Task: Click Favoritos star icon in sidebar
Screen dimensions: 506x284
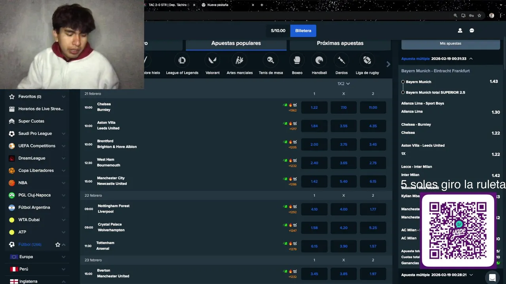Action: click(x=12, y=96)
